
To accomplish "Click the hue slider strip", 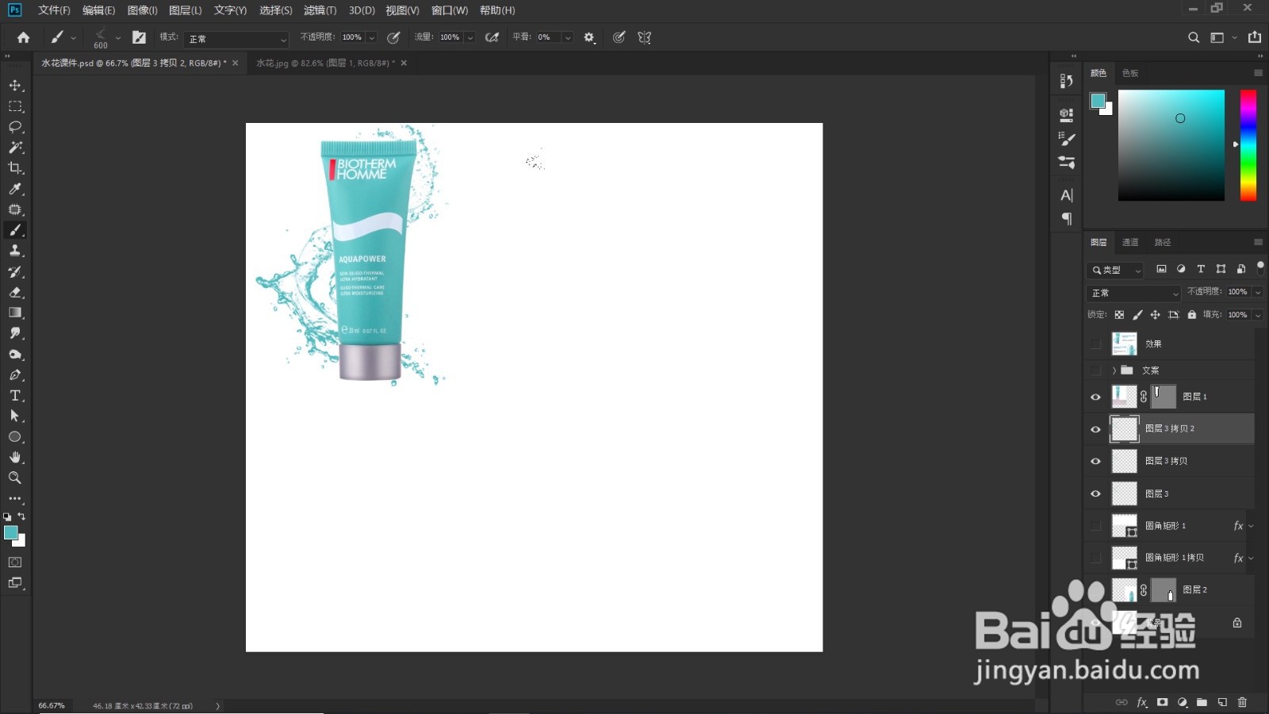I will (1248, 145).
